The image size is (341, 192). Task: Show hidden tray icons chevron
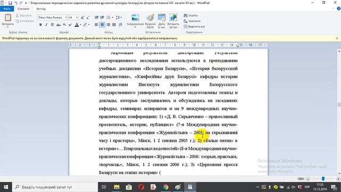tap(258, 187)
